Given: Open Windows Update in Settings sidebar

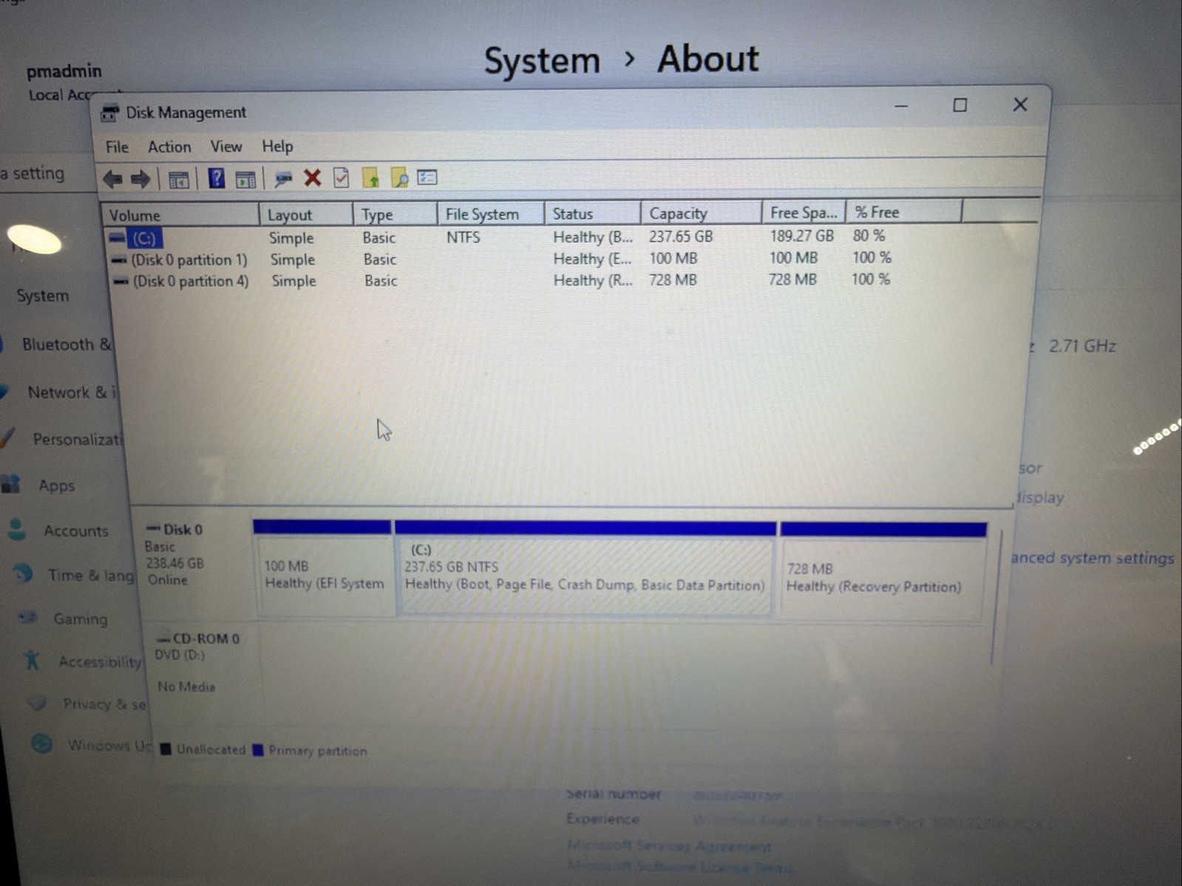Looking at the screenshot, I should point(109,745).
